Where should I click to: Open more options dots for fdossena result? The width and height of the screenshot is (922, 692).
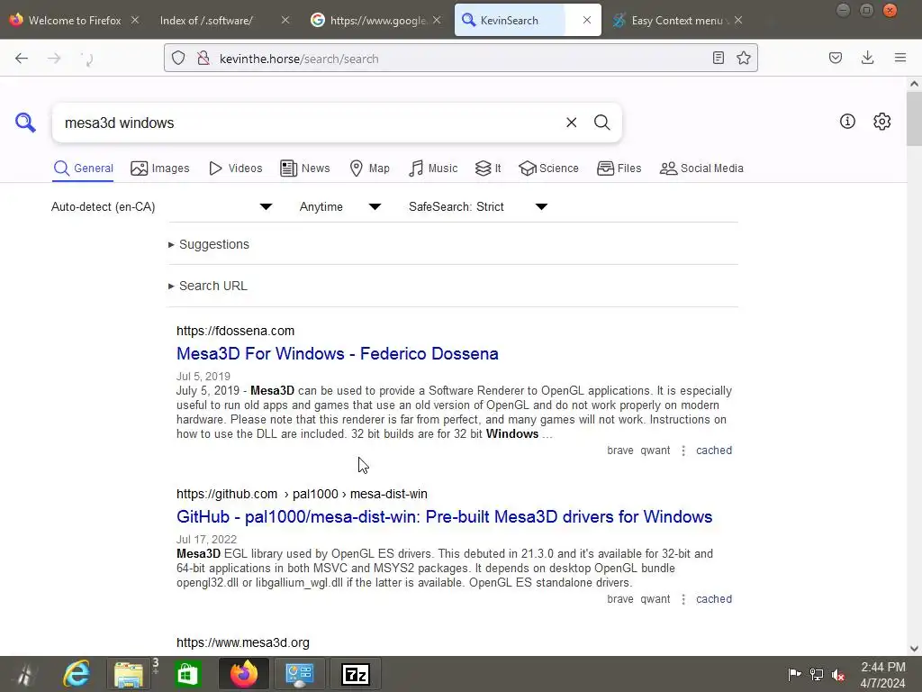pyautogui.click(x=682, y=451)
